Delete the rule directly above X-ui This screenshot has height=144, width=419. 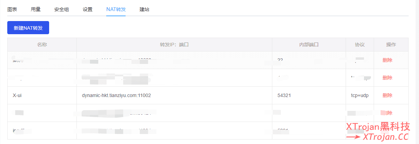(x=388, y=78)
